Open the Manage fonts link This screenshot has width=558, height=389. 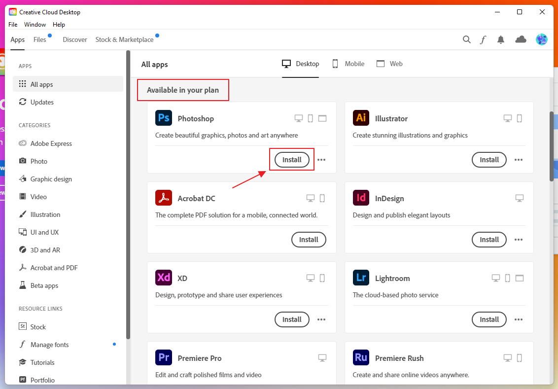point(49,345)
